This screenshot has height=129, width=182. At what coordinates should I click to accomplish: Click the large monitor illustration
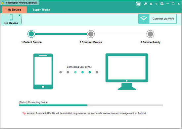point(127,72)
